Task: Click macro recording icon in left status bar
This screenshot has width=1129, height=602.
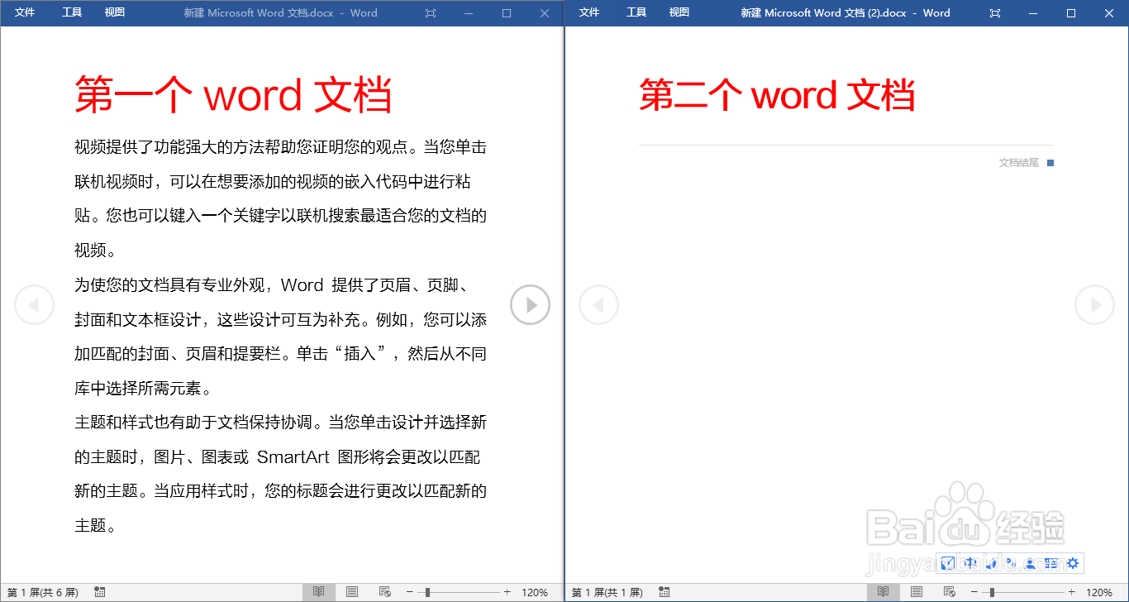Action: [100, 592]
